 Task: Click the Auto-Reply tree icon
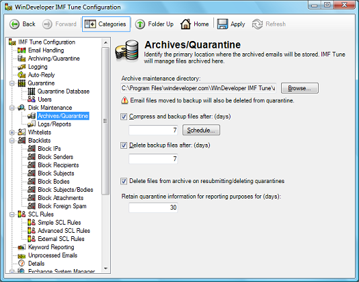(22, 75)
